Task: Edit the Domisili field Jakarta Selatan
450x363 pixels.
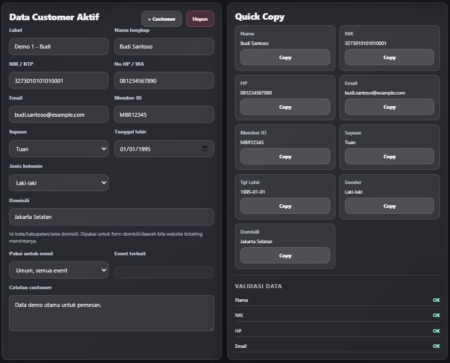Action: tap(111, 217)
